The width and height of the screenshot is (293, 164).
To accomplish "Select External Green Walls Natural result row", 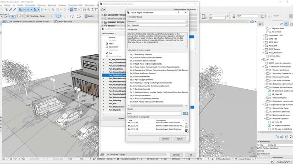I will 156,126.
